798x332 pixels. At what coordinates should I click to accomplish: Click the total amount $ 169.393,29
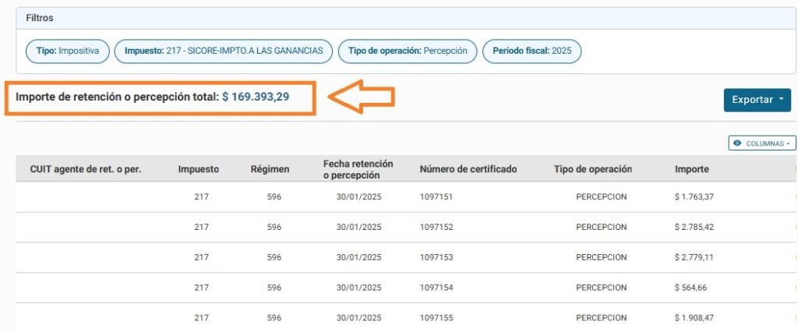[256, 97]
